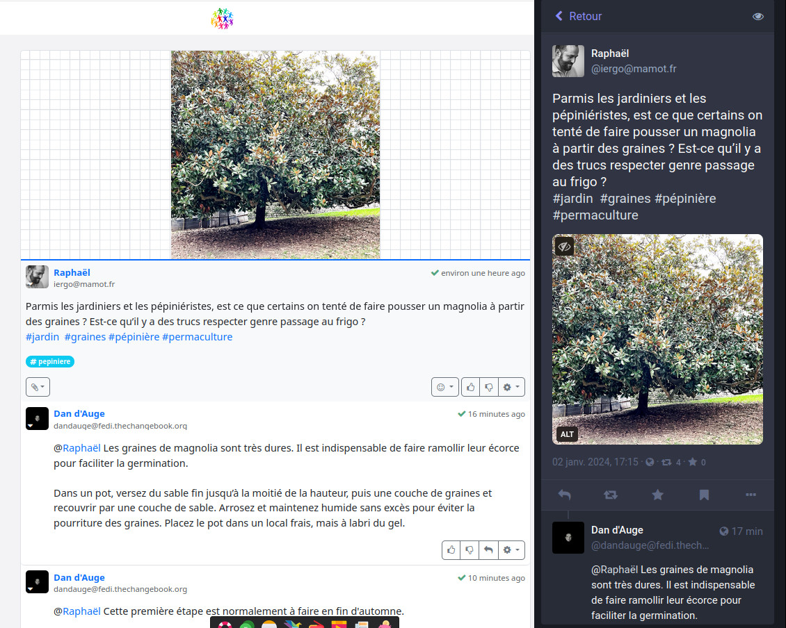Thumbs up Dan d'Auge's first comment

[451, 550]
